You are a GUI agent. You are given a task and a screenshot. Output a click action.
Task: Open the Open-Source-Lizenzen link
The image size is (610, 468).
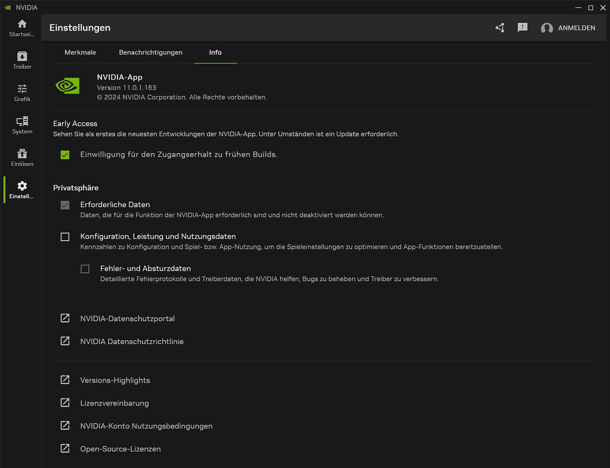[x=121, y=449]
